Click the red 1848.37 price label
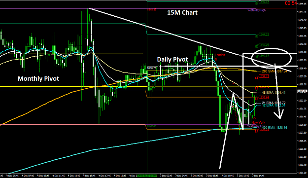Screen dimensions: 308x178 pos(152,10)
